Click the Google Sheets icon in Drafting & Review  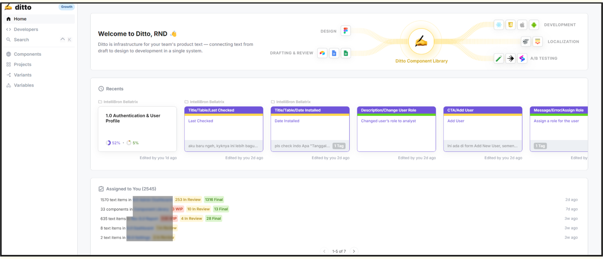coord(346,53)
